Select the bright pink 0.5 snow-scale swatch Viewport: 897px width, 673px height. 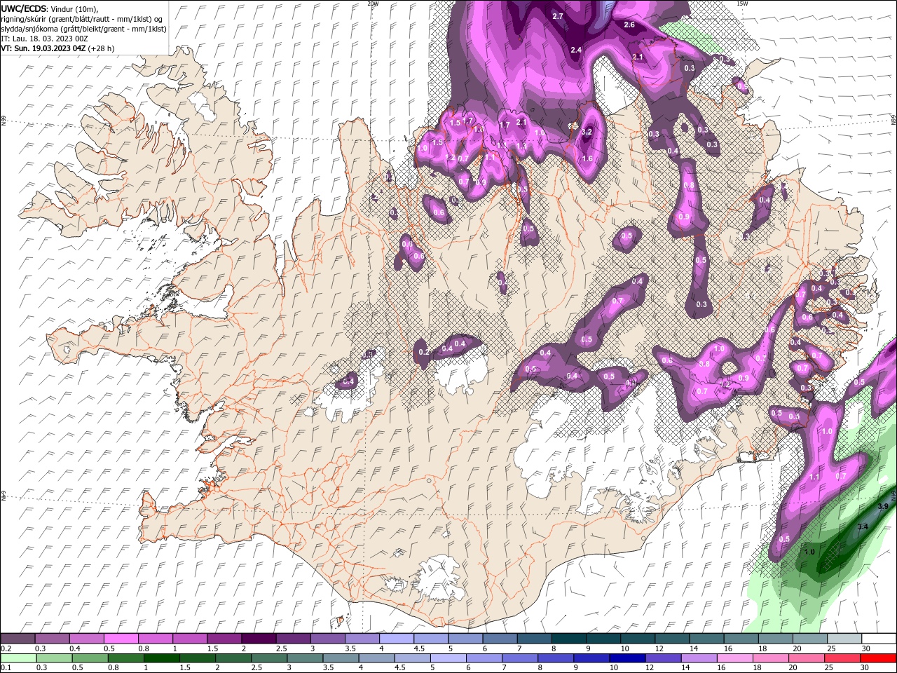[121, 639]
